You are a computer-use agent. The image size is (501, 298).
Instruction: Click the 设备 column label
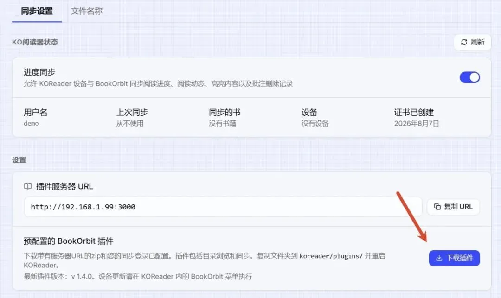click(x=309, y=112)
